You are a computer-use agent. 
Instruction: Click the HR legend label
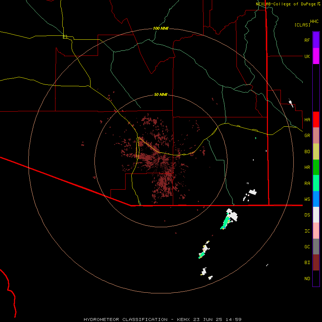click(x=307, y=167)
